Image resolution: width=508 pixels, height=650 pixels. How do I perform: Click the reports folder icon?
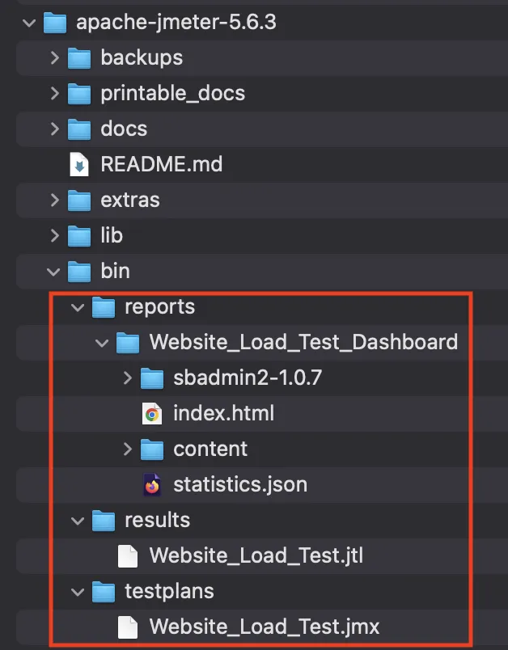[x=104, y=307]
